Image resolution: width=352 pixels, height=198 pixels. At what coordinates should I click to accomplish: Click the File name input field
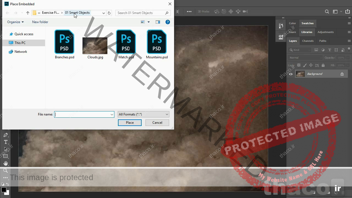(84, 114)
